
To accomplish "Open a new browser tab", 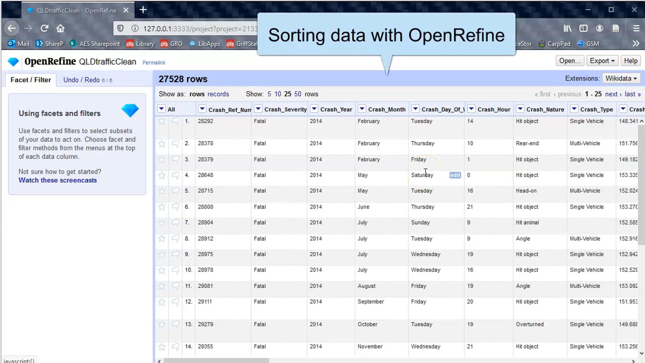I will (x=143, y=10).
